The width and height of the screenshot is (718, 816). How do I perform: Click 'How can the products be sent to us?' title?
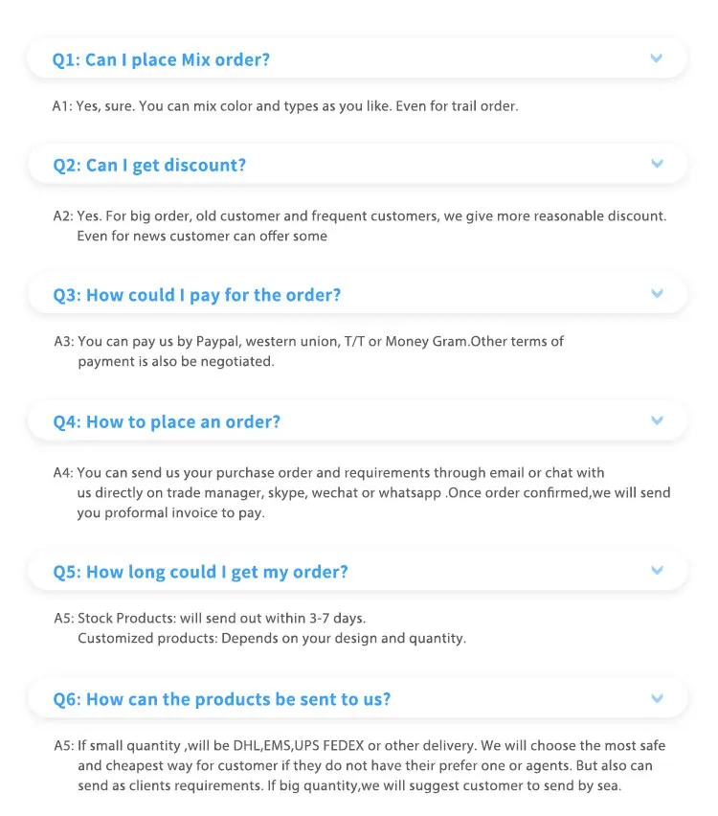click(222, 700)
